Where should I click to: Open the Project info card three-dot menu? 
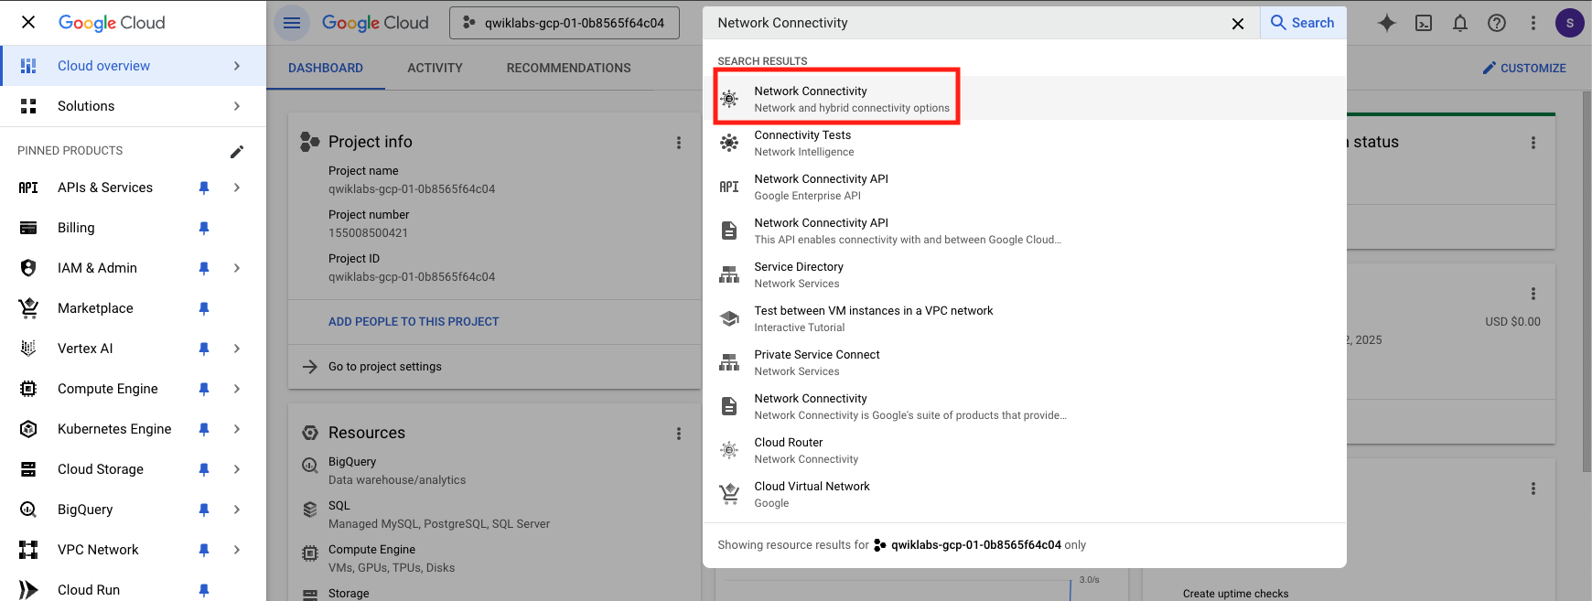pyautogui.click(x=679, y=143)
